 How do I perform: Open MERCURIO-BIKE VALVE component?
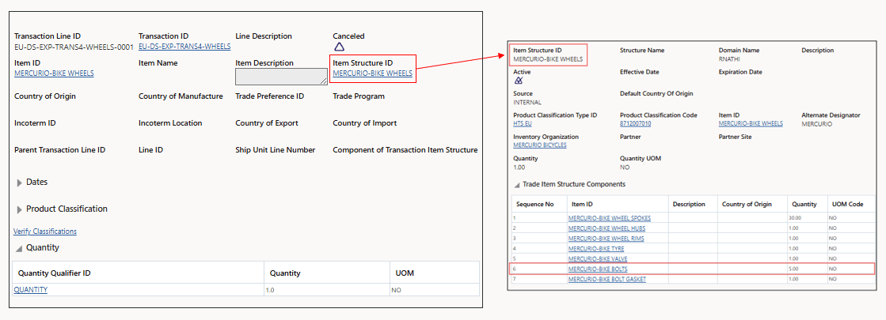(x=596, y=258)
